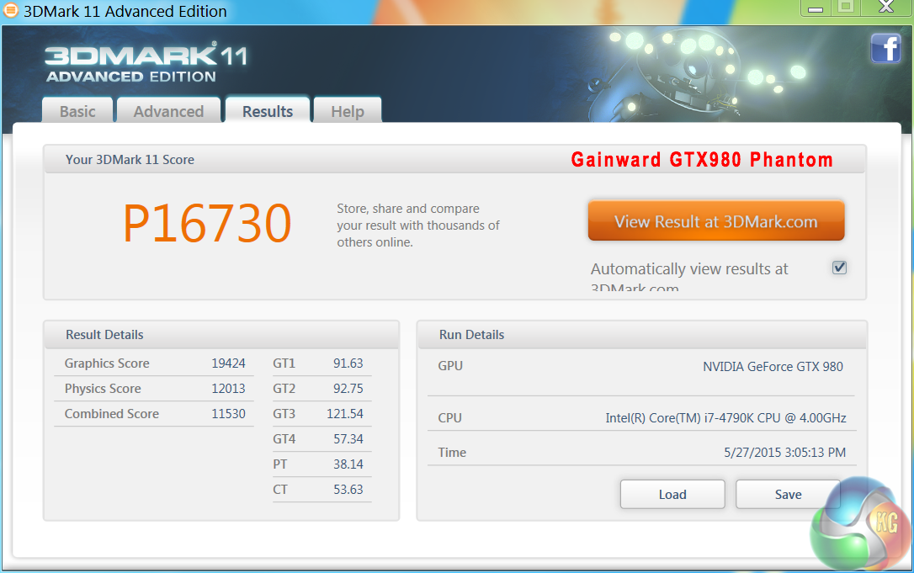Image resolution: width=914 pixels, height=573 pixels.
Task: Click the run time 5/27/2015 3:05:13 PM
Action: pos(784,453)
